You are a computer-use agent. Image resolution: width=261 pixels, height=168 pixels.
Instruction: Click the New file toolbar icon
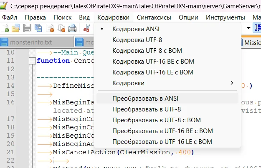pos(5,28)
